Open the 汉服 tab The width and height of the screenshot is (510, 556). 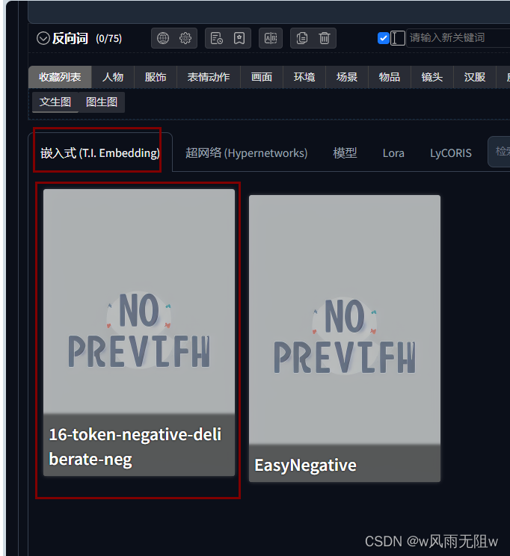click(x=475, y=77)
